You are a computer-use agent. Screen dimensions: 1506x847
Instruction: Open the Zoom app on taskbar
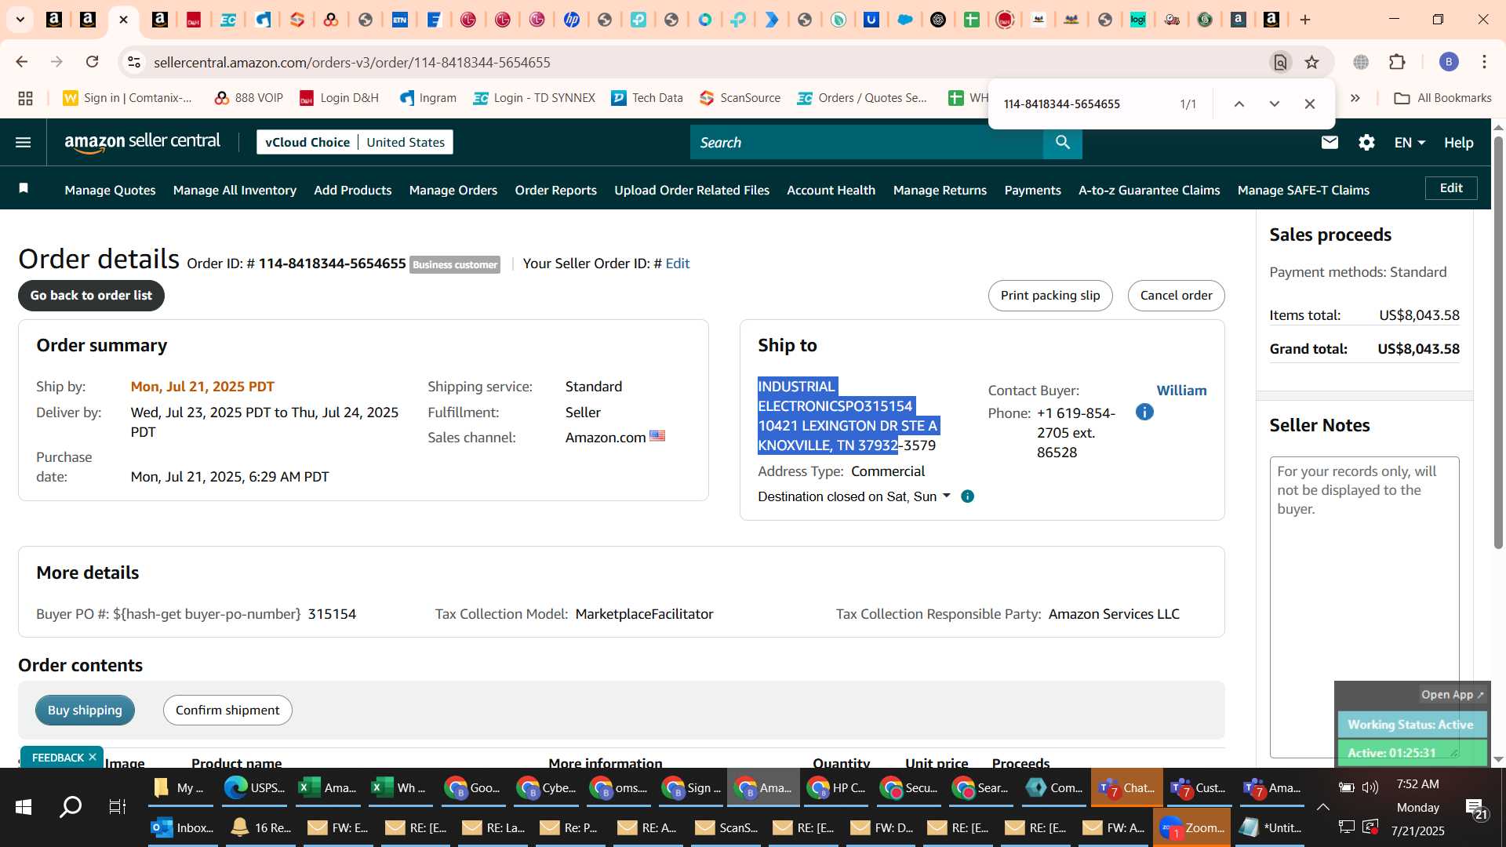tap(1191, 827)
